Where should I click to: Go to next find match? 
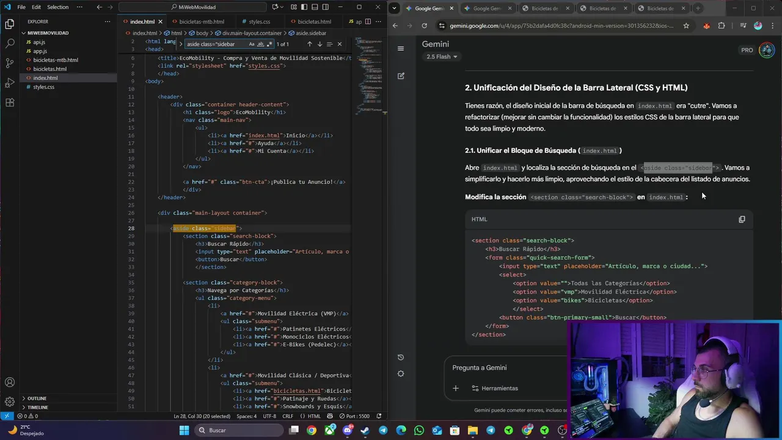319,44
